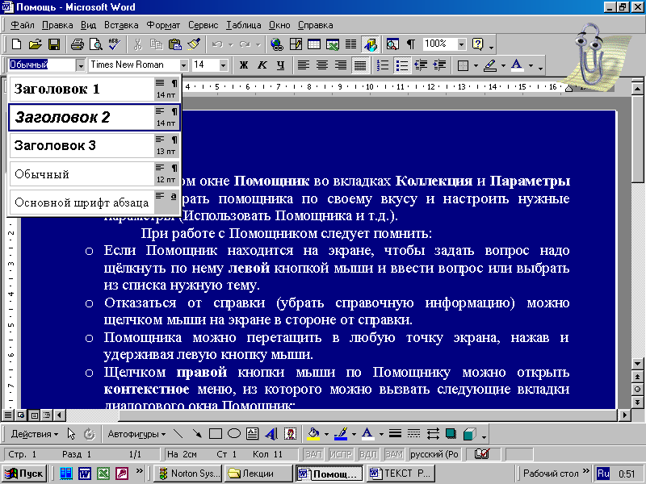
Task: Open the Undo history dropdown arrow
Action: [x=231, y=44]
